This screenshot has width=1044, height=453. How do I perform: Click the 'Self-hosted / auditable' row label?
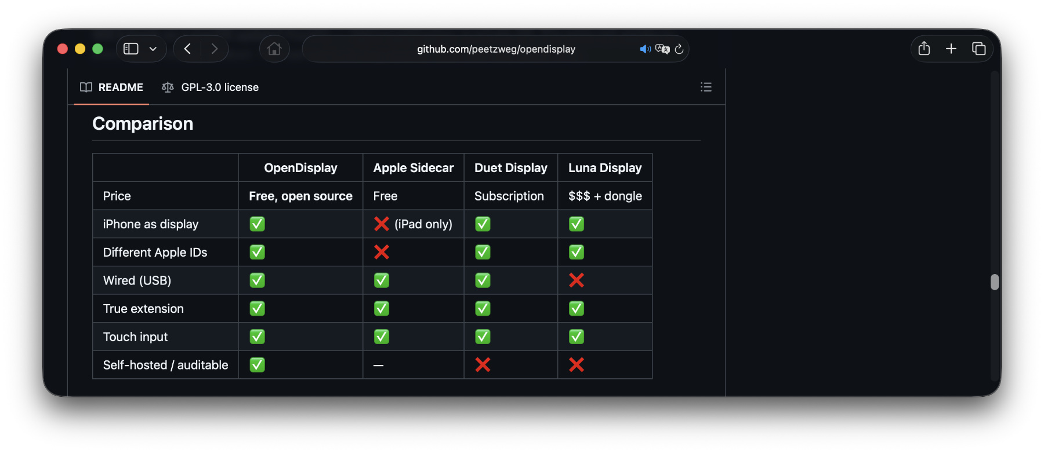click(165, 365)
